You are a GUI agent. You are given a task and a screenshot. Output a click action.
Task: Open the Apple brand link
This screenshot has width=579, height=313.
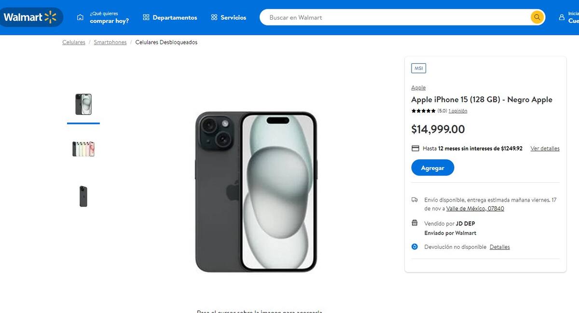pos(418,88)
